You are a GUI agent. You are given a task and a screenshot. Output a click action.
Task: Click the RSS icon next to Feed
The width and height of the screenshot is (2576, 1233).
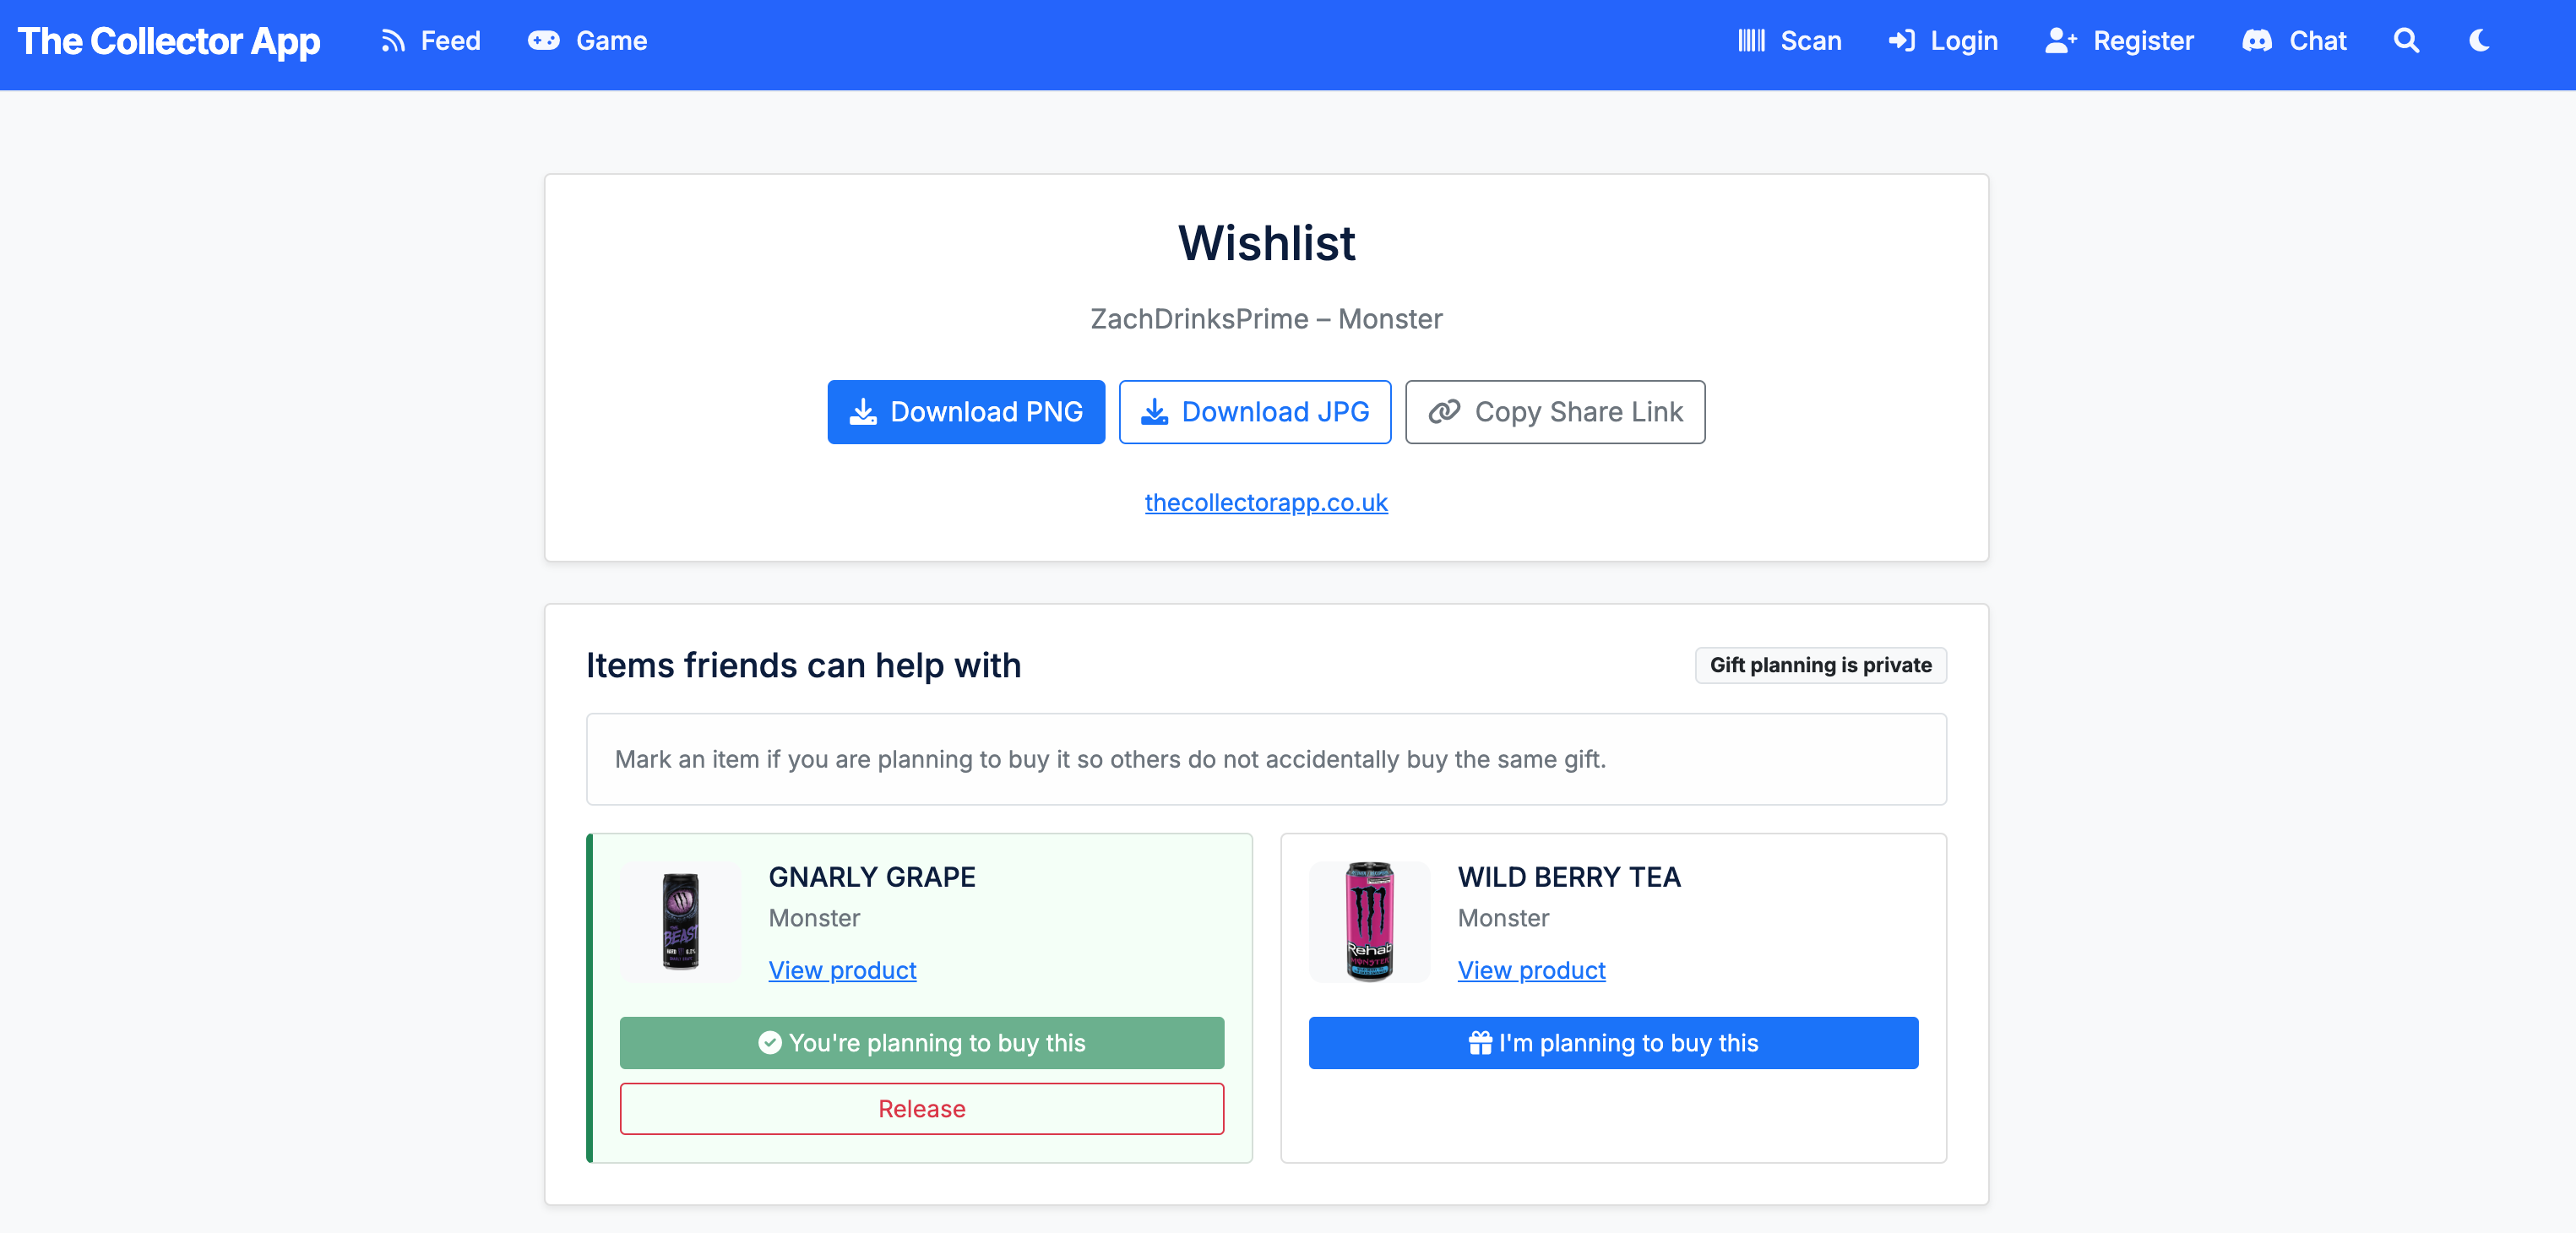click(394, 40)
